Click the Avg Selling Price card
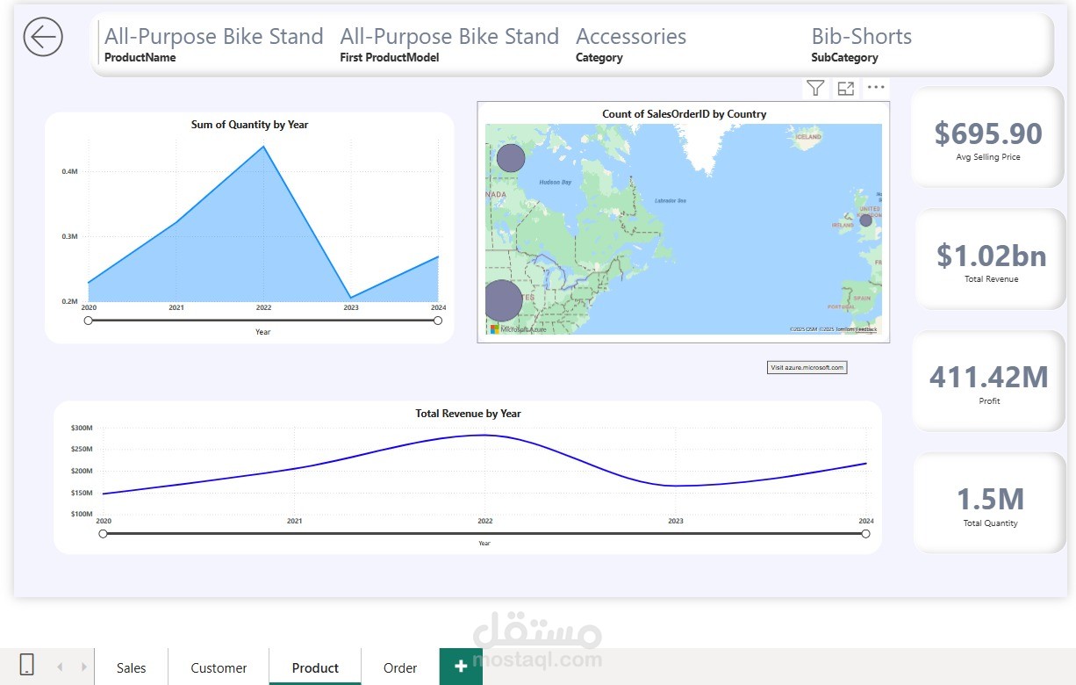 click(988, 138)
